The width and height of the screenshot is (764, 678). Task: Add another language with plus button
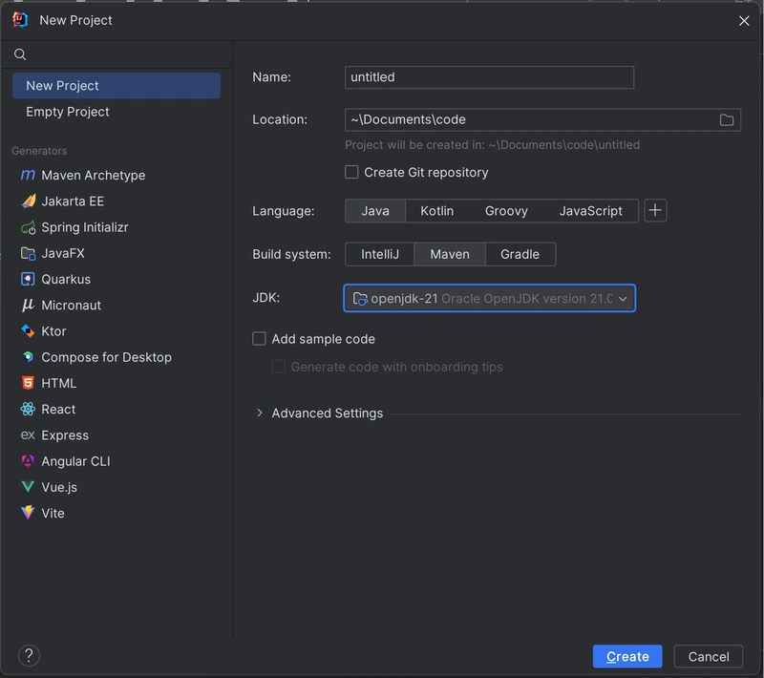click(655, 210)
